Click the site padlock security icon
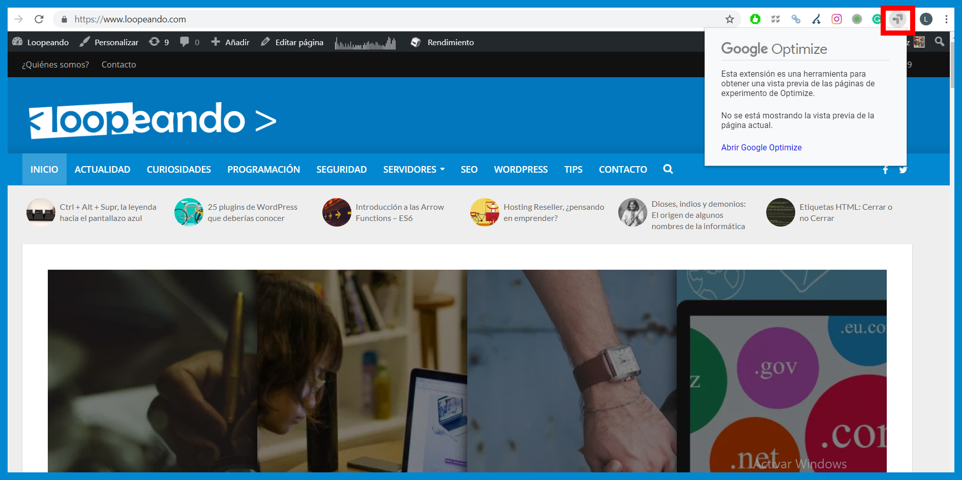This screenshot has width=962, height=480. (x=64, y=19)
